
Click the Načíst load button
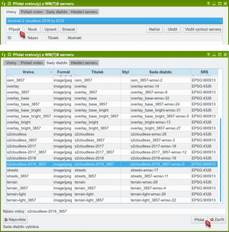(x=155, y=29)
